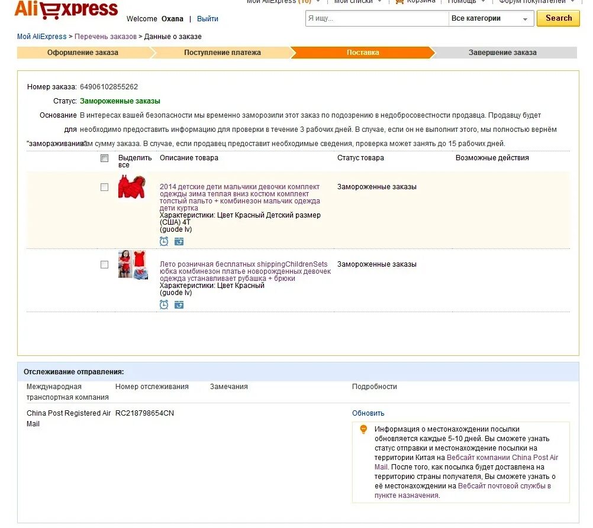Click the Описание товара column header
The height and width of the screenshot is (528, 593).
coord(189,158)
